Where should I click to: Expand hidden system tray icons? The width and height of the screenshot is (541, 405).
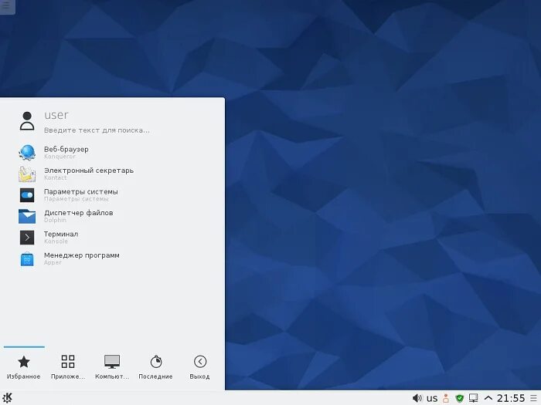(x=488, y=399)
